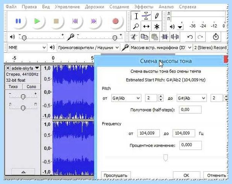The image size is (232, 184).
Task: Select the Envelope tool
Action: pyautogui.click(x=146, y=16)
